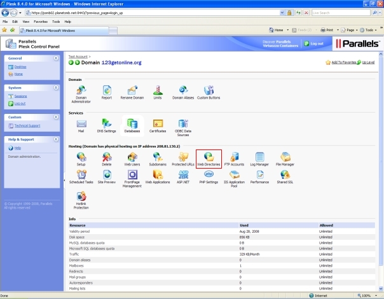The width and height of the screenshot is (384, 299).
Task: Open the Favorites menu
Action: coord(41,22)
